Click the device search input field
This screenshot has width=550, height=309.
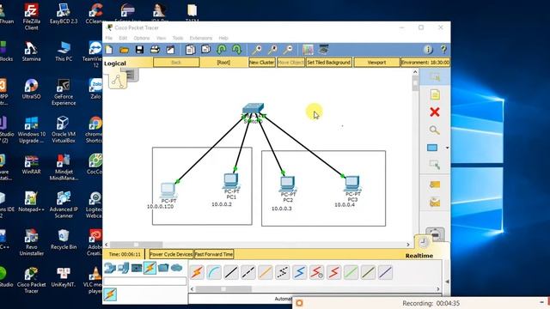click(145, 281)
